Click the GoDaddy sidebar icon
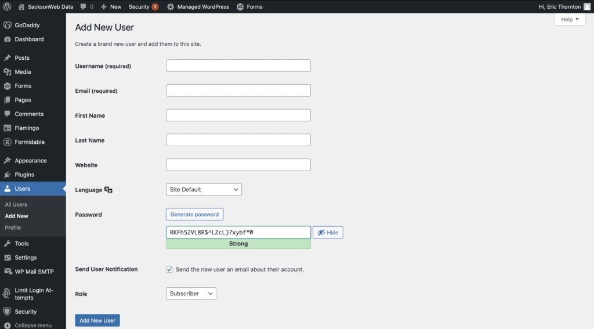This screenshot has width=594, height=329. [x=7, y=25]
